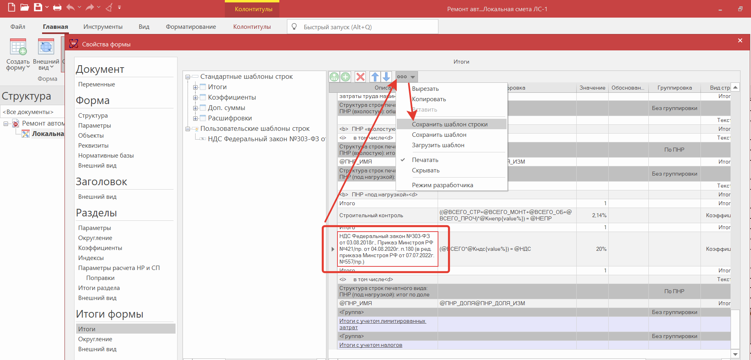The image size is (751, 360).
Task: Expand the Расшифровки template node
Action: (x=195, y=118)
